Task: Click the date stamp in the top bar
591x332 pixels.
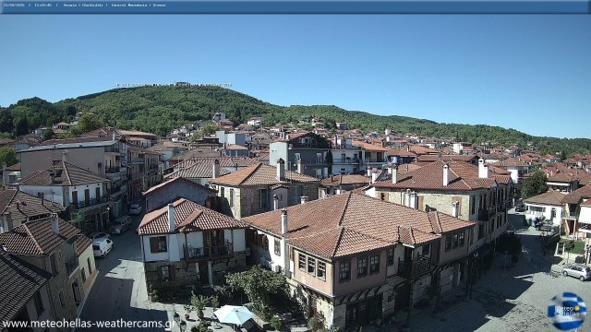Action: coord(14,6)
